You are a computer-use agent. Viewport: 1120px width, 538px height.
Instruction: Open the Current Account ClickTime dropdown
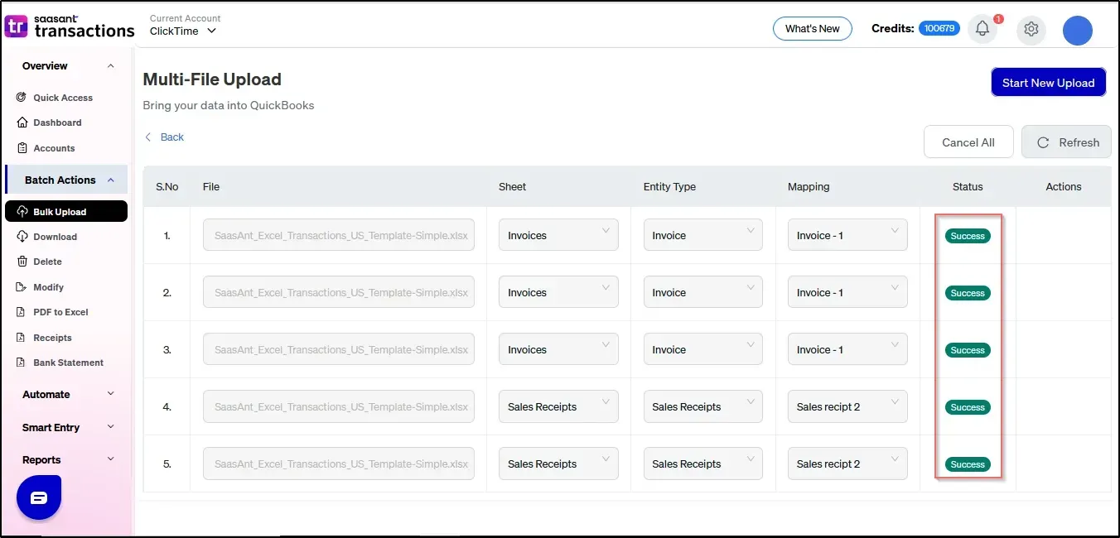click(183, 31)
